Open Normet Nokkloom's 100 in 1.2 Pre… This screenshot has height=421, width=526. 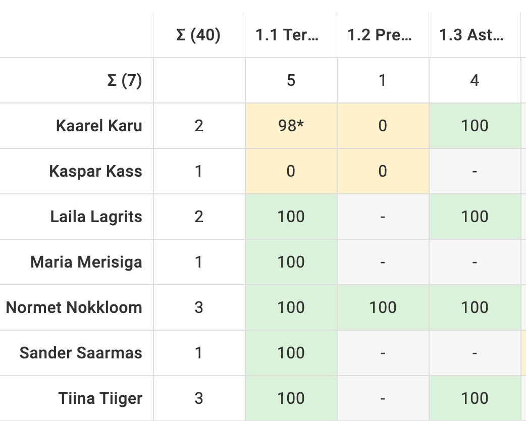[383, 307]
